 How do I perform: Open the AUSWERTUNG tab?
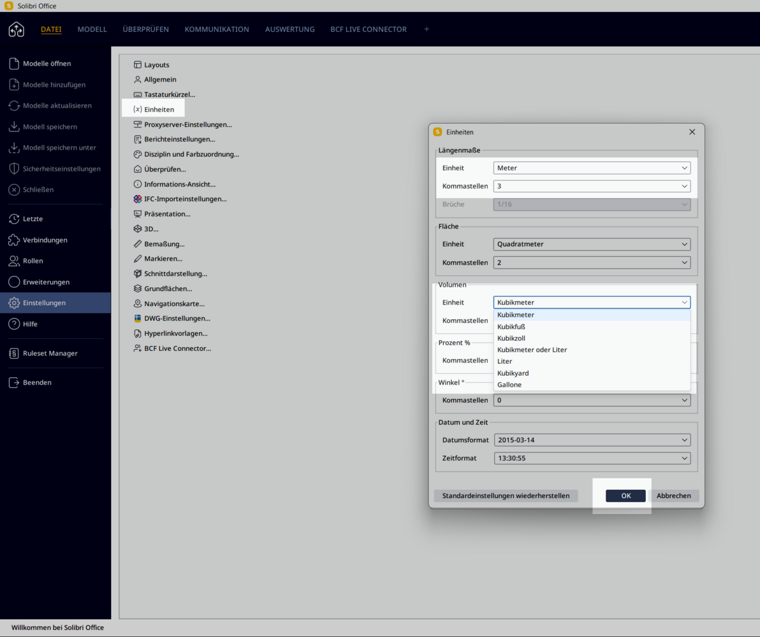(x=290, y=29)
